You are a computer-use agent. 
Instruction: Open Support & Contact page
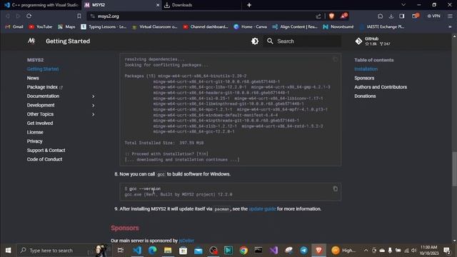coord(46,151)
